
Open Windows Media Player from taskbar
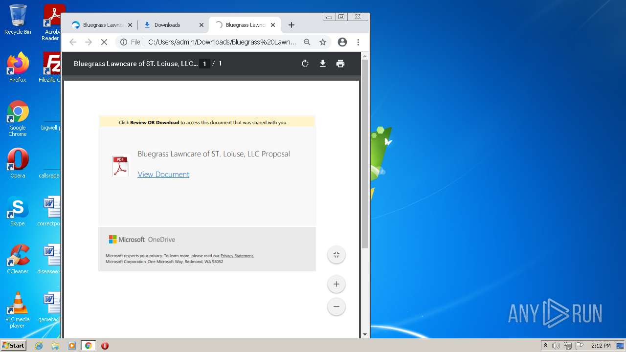click(72, 346)
